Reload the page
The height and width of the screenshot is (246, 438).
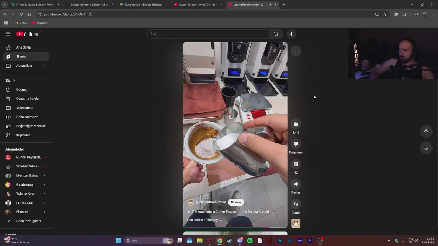click(21, 14)
